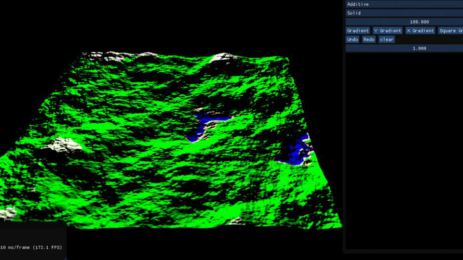The height and width of the screenshot is (260, 463).
Task: Click the slider showing 1.000
Action: click(404, 48)
